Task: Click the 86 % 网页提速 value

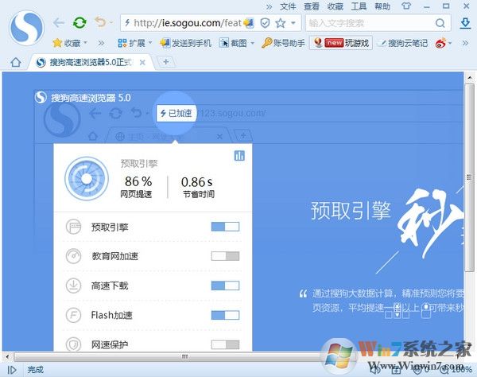Action: [x=137, y=187]
